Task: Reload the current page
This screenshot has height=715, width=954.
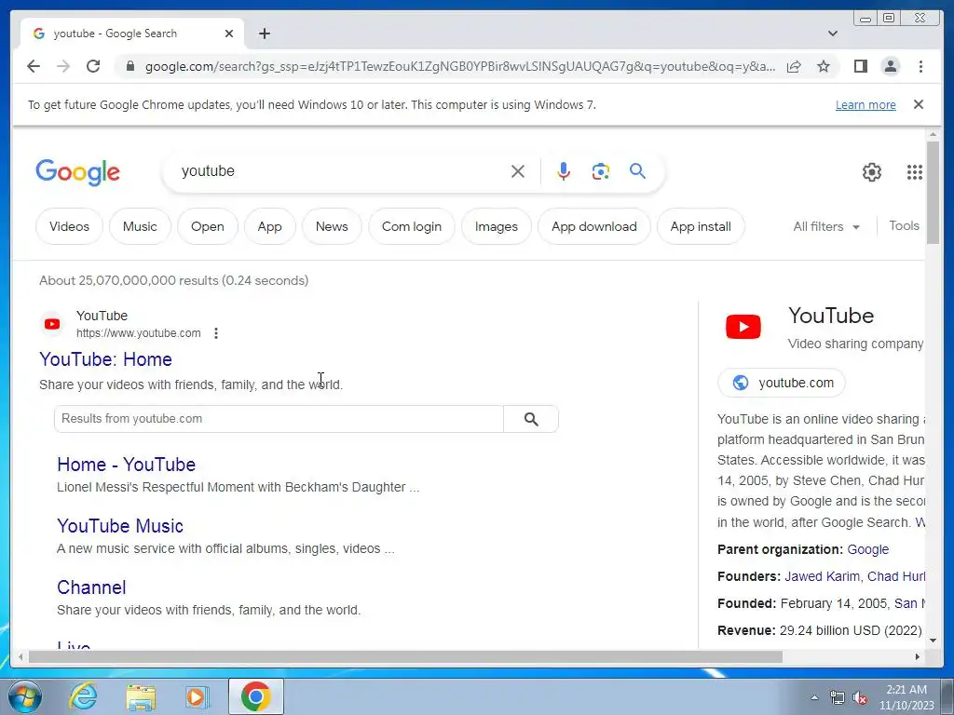Action: tap(93, 66)
